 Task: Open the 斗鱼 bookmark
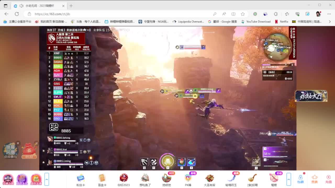(86, 22)
